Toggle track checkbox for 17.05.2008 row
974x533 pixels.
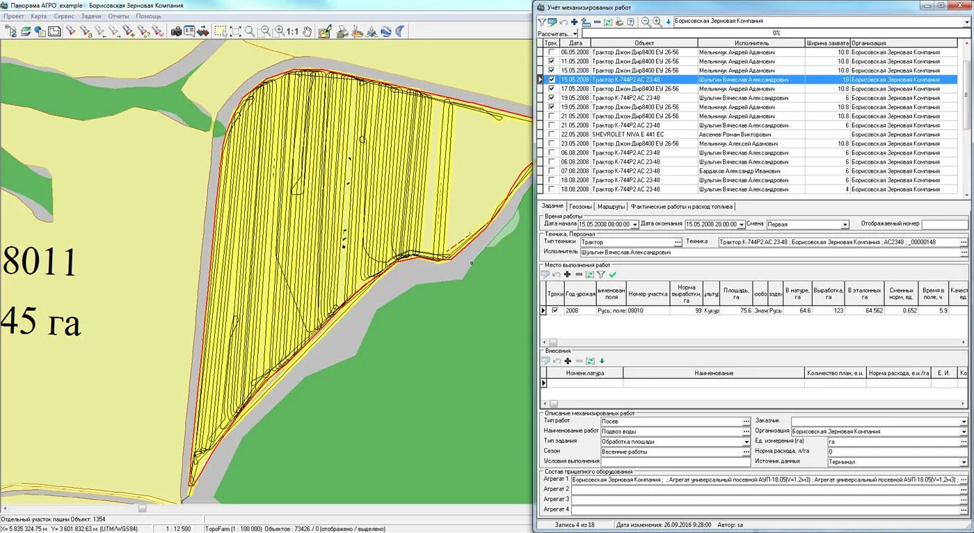click(x=552, y=88)
